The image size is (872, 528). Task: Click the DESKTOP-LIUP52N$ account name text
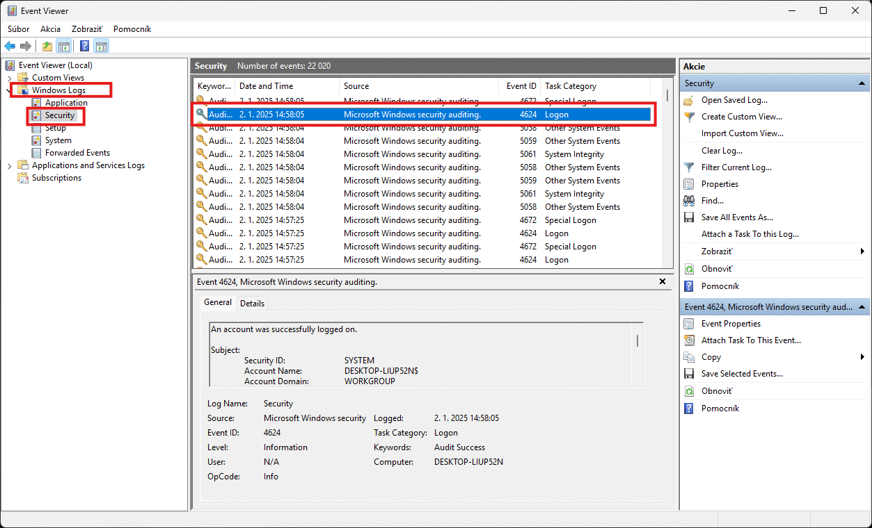point(381,371)
